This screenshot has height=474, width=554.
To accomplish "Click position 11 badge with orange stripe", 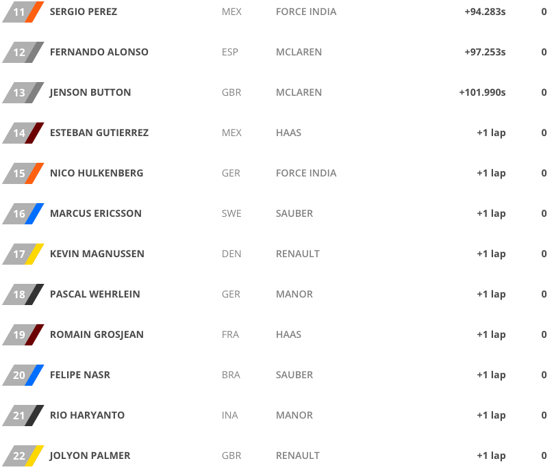I will (23, 12).
